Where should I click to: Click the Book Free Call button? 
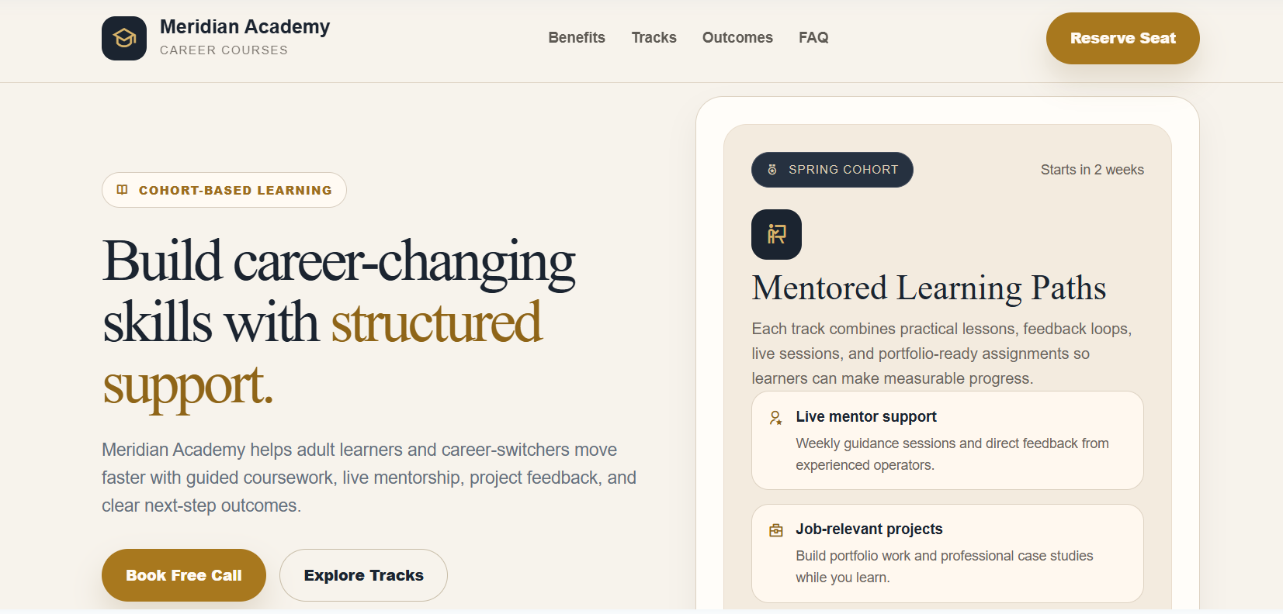183,575
